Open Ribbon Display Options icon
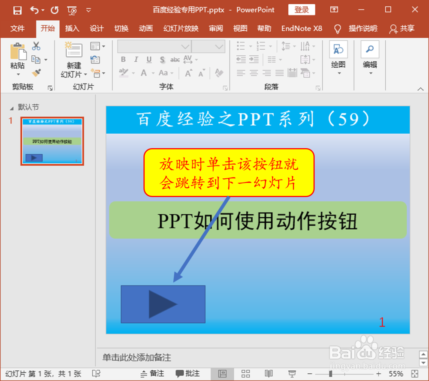 pos(334,10)
